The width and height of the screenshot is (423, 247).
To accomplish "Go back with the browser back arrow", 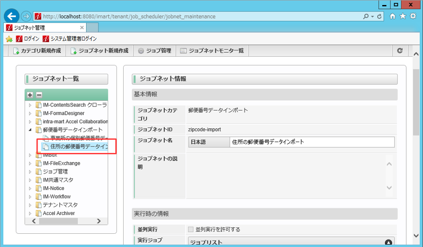I will pos(11,16).
